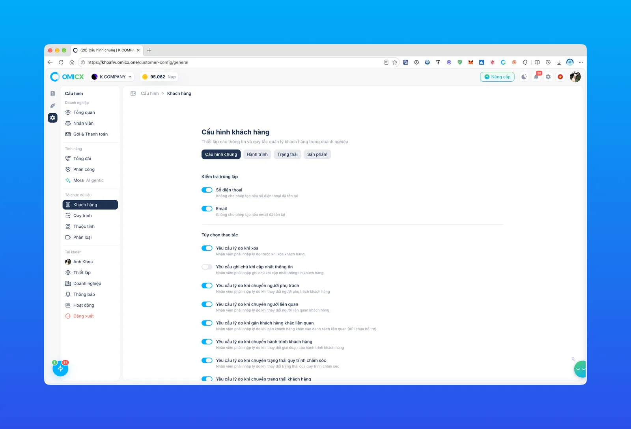This screenshot has height=429, width=631.
Task: Open the chat assistant bubble at right edge
Action: (x=580, y=369)
